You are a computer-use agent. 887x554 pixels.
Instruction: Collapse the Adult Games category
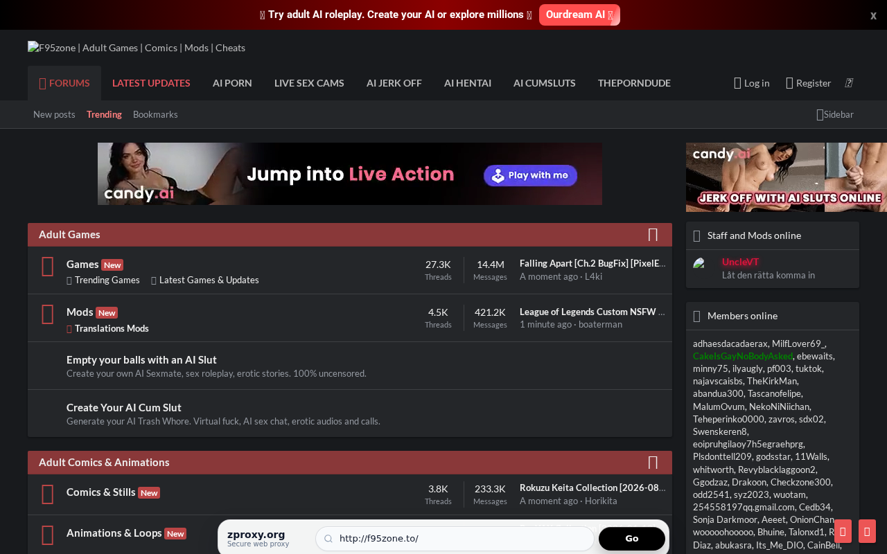tap(653, 235)
